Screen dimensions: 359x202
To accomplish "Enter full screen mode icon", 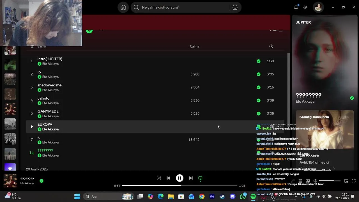I will click(354, 181).
